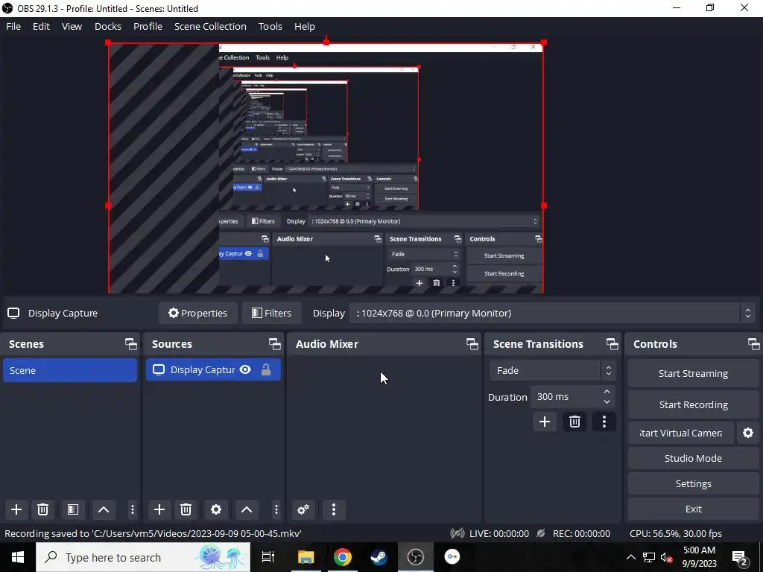Toggle lock on Display Capture source
This screenshot has height=572, width=763.
(x=266, y=369)
